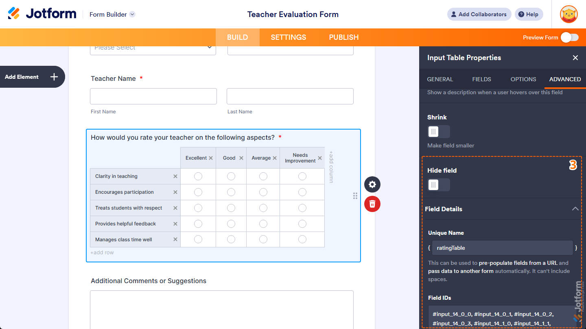
Task: Select Excellent for Clarity in teaching
Action: pyautogui.click(x=198, y=176)
